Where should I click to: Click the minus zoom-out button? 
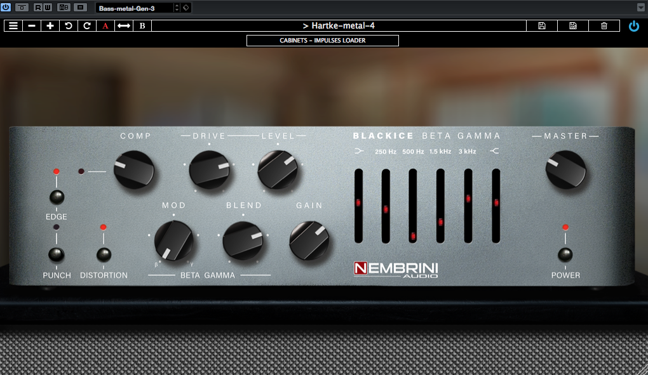tap(32, 25)
